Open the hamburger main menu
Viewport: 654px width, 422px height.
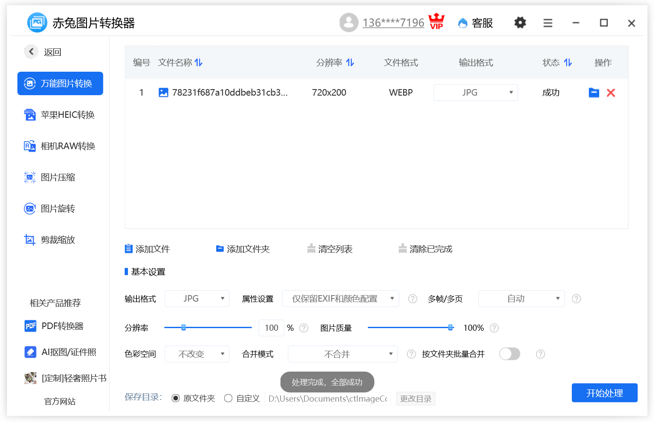[x=548, y=23]
